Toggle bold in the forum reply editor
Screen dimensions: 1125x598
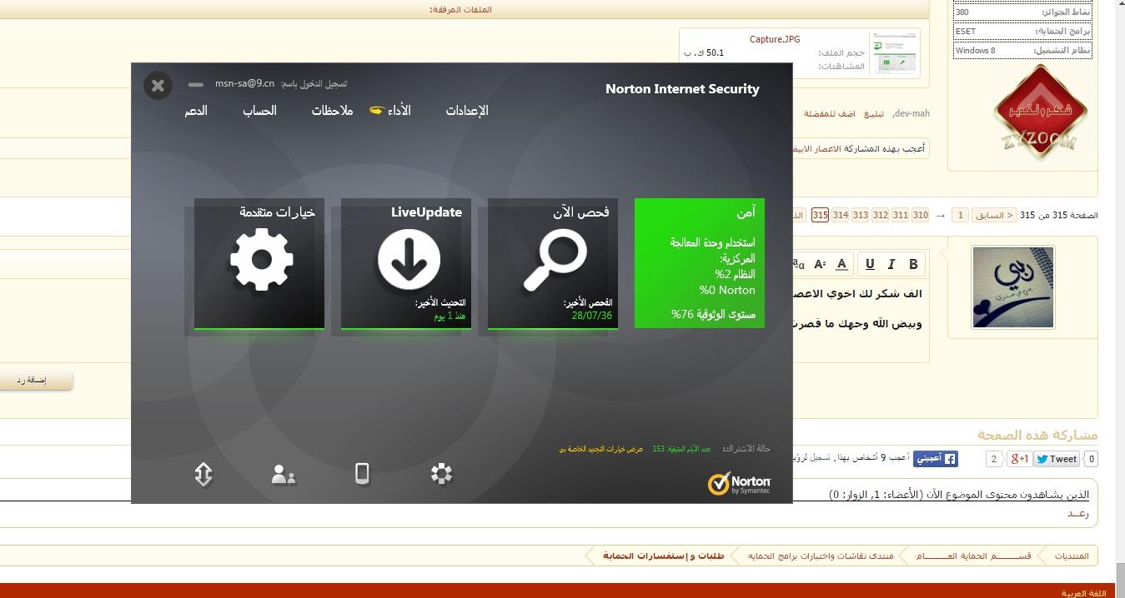(913, 264)
